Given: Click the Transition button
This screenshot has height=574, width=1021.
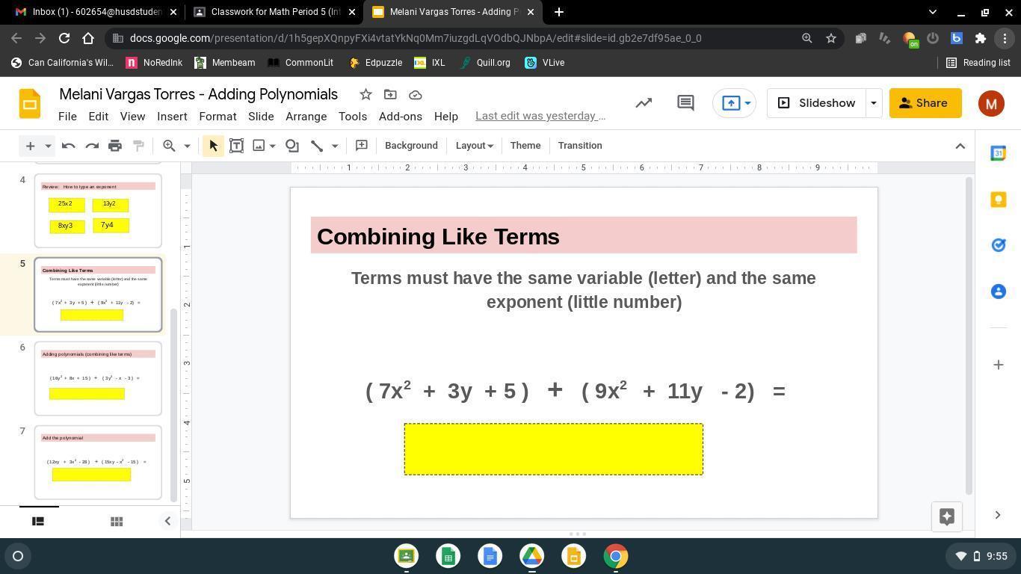Looking at the screenshot, I should [x=580, y=146].
